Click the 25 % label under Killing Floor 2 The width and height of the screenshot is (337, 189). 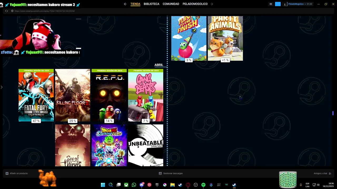tap(73, 121)
